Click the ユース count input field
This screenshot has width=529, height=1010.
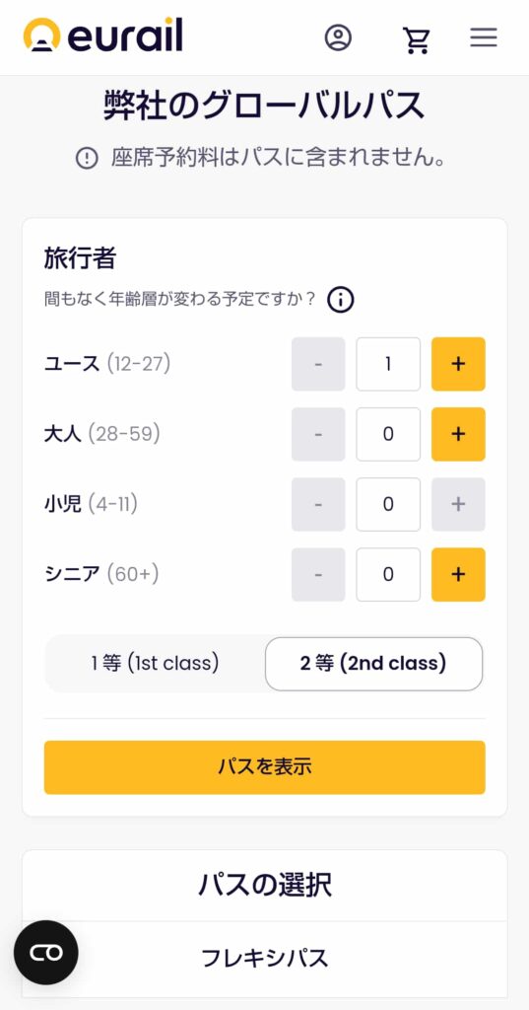388,364
